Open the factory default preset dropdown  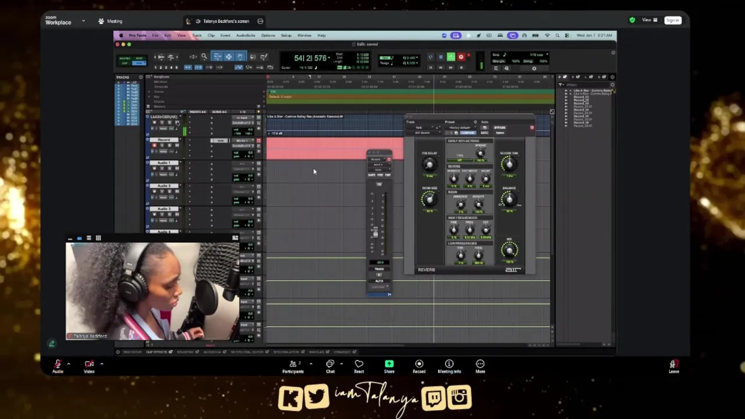pos(460,127)
